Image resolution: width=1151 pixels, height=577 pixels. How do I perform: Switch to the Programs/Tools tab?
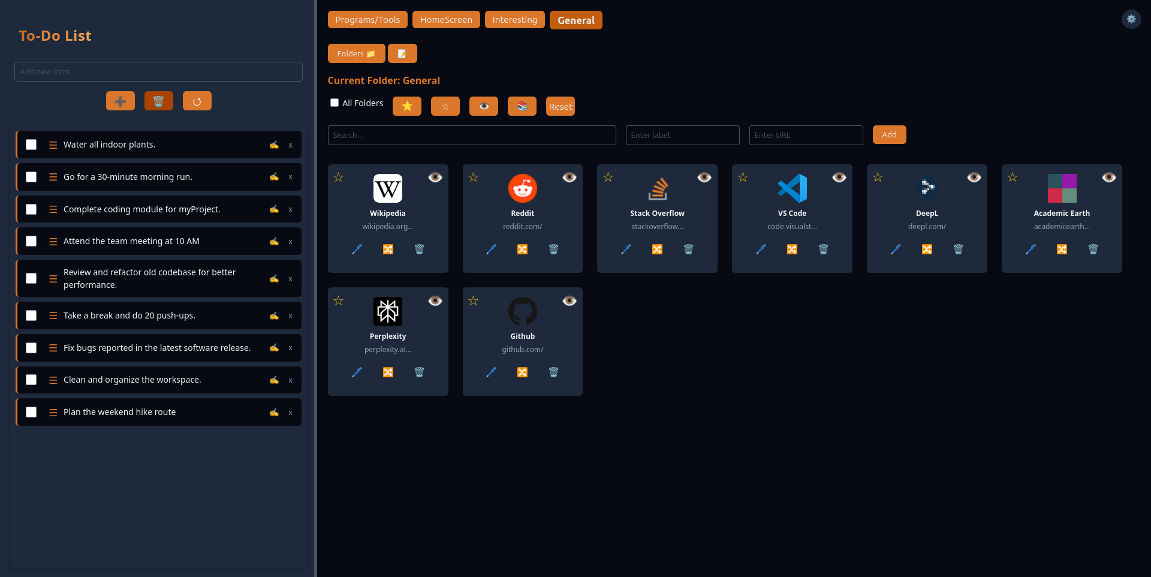367,20
